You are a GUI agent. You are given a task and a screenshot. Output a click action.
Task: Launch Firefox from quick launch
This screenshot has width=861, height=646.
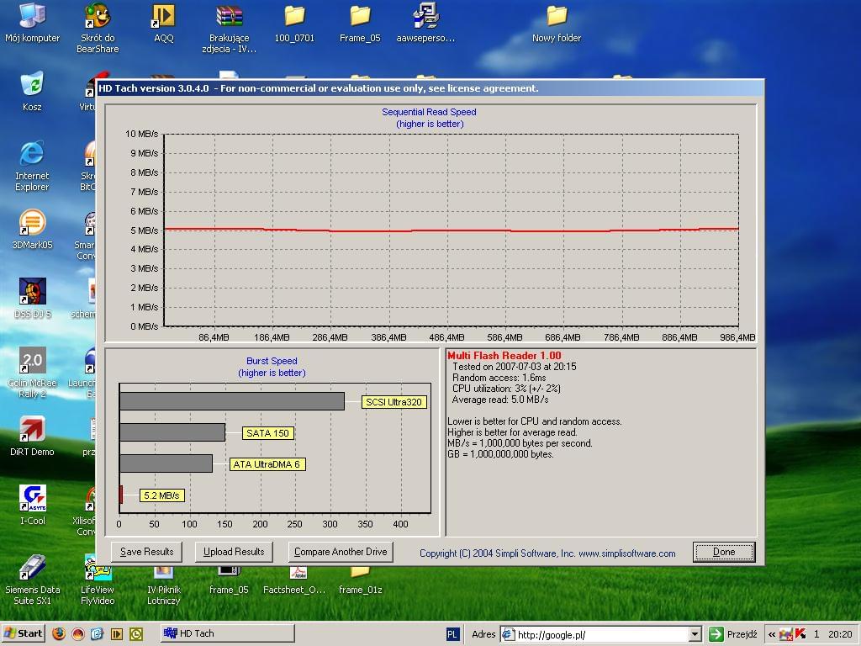(59, 634)
